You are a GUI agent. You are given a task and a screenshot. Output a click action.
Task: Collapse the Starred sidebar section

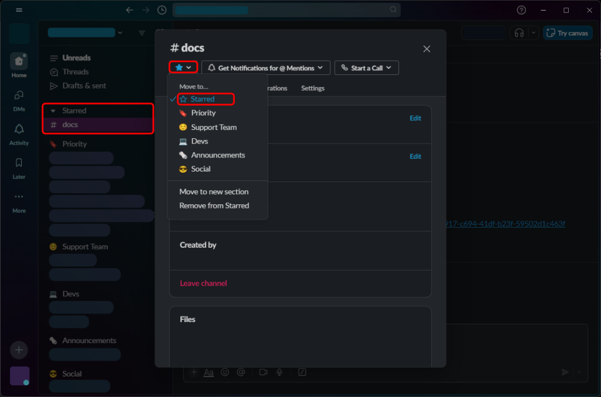53,111
